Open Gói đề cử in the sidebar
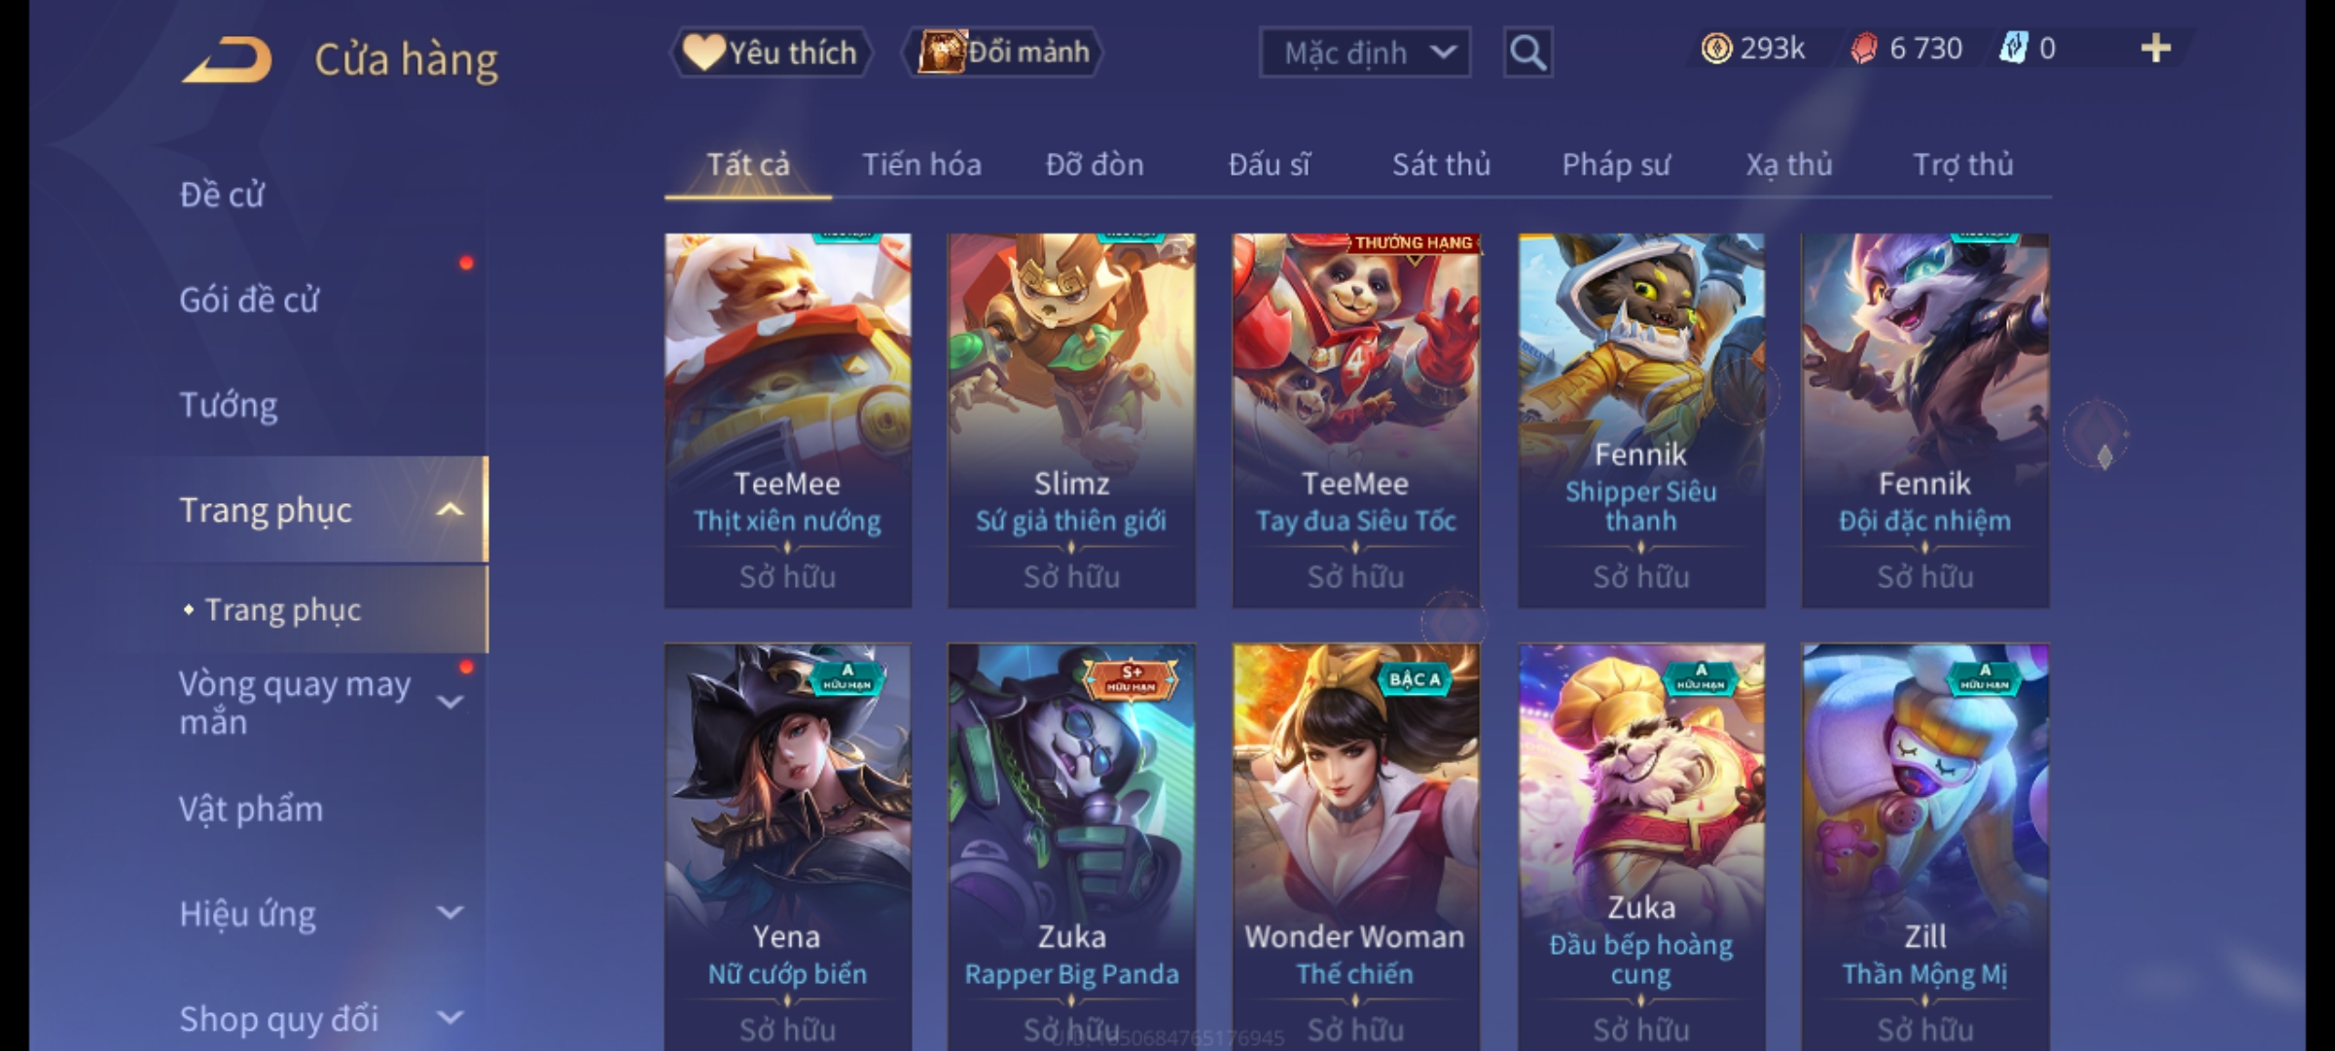The image size is (2335, 1051). click(x=249, y=300)
